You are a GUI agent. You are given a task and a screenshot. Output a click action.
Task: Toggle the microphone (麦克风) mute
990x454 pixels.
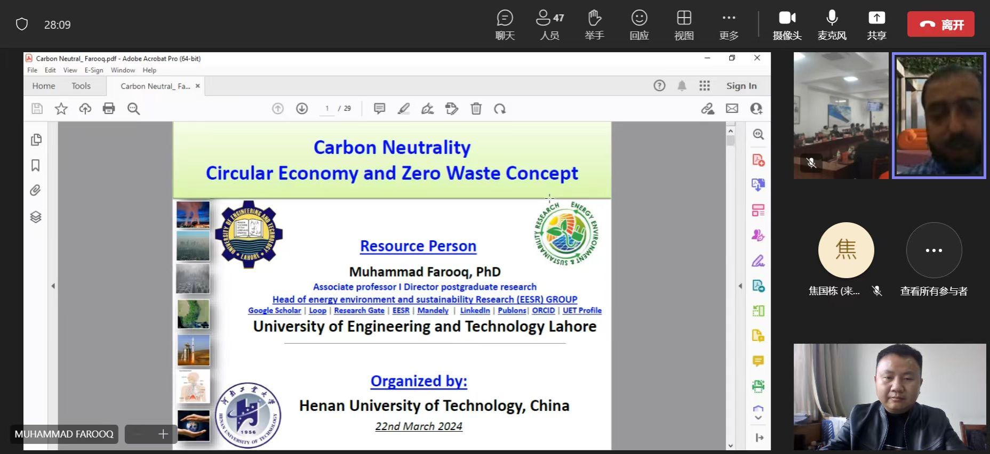click(x=832, y=24)
